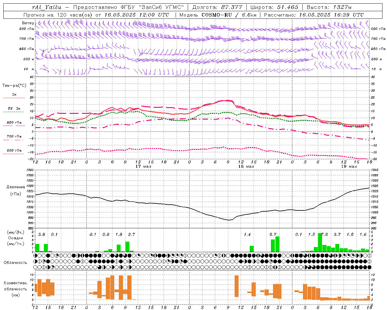Select the 'Широта: 51.465' latitude value

(274, 7)
